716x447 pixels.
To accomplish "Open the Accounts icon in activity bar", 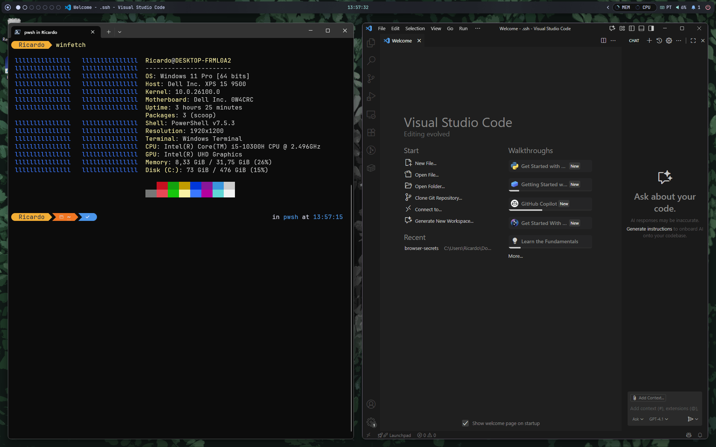I will point(371,404).
